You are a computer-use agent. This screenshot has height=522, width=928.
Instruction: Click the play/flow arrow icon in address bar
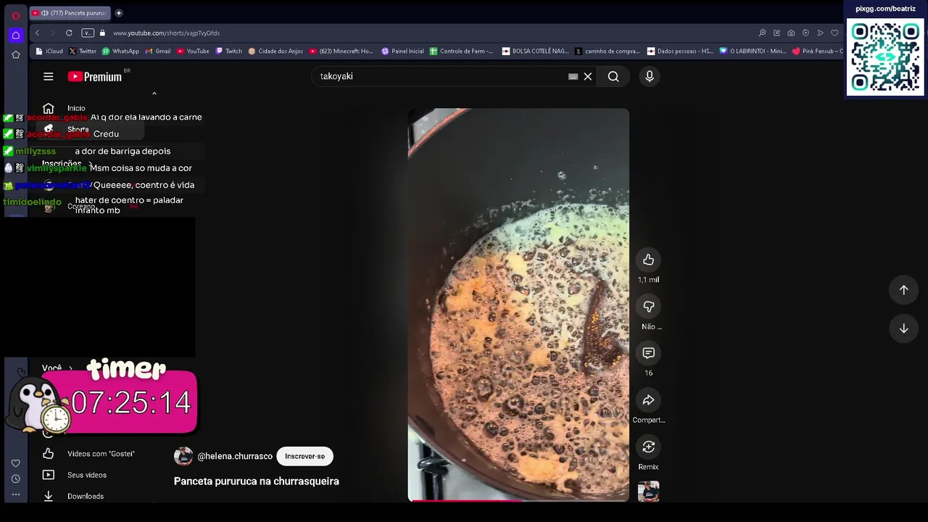coord(820,33)
